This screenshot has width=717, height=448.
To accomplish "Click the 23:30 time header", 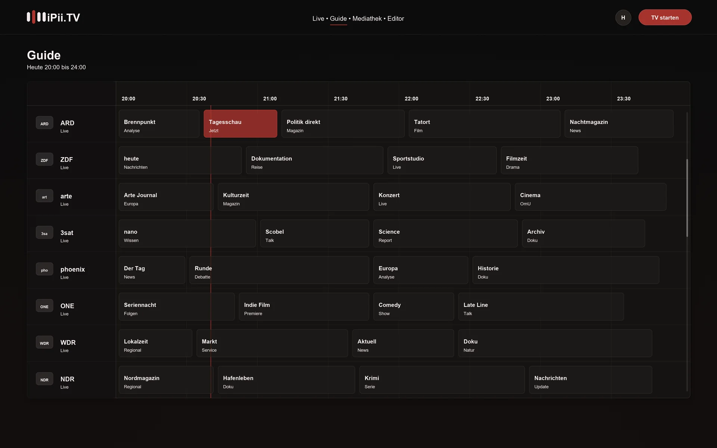I will point(624,99).
